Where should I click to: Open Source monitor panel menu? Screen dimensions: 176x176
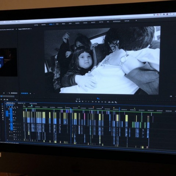point(16,29)
